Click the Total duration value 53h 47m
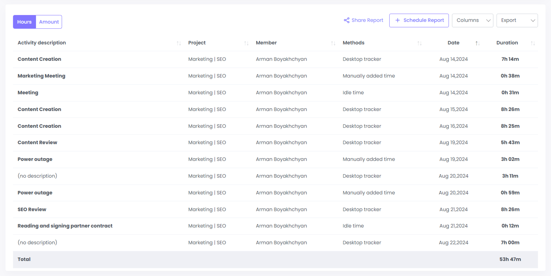Image resolution: width=551 pixels, height=276 pixels. coord(510,259)
